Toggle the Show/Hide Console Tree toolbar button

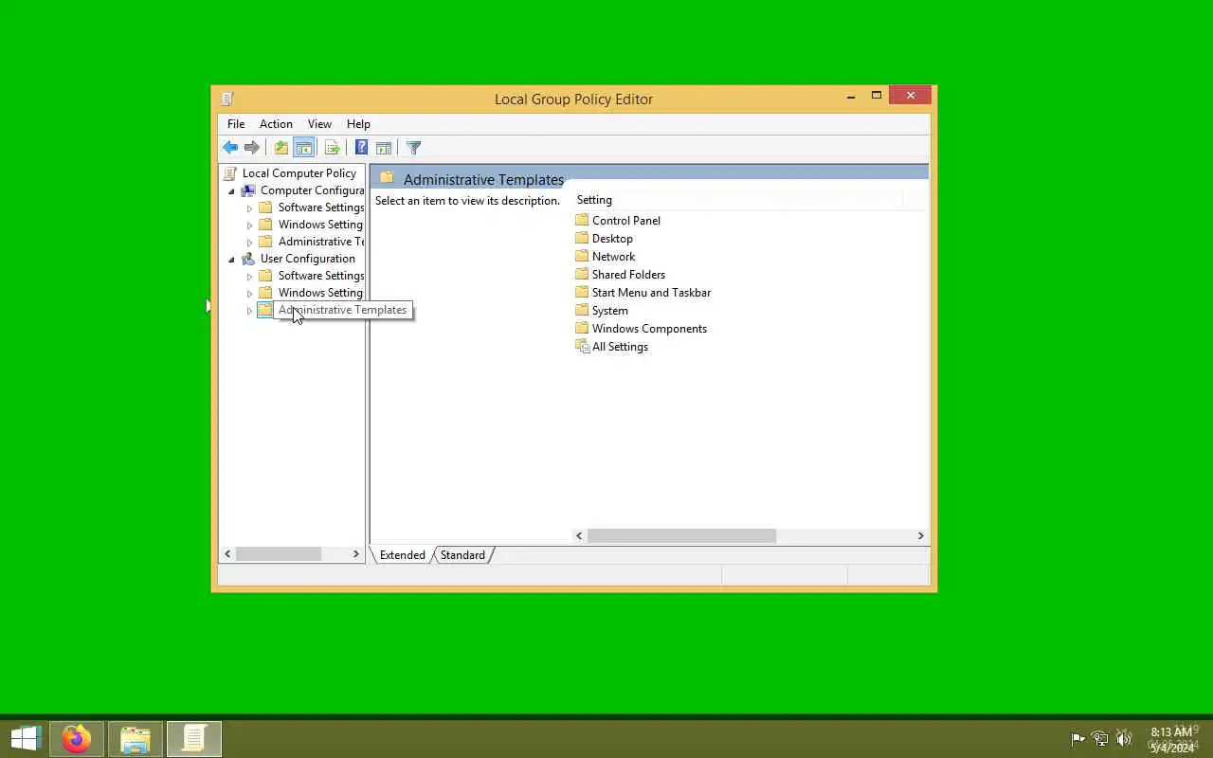point(303,148)
